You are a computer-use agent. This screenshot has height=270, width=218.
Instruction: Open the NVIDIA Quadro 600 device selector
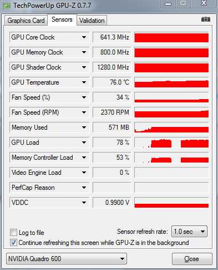67,258
